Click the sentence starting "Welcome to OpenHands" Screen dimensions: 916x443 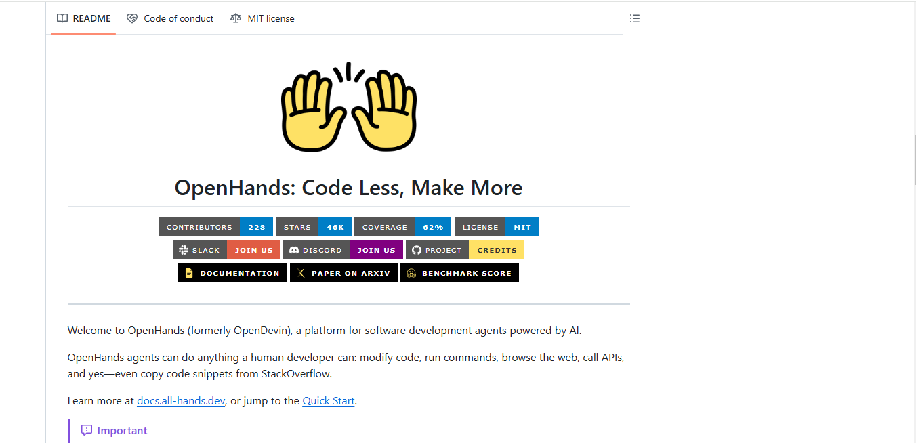tap(325, 331)
